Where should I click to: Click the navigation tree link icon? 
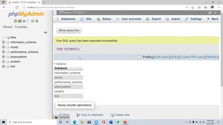(x=46, y=32)
